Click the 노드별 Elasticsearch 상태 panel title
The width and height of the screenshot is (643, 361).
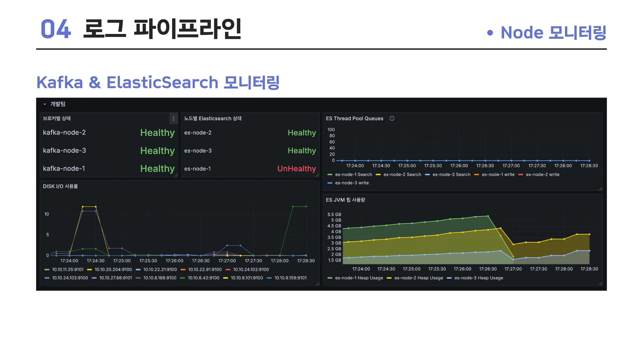[213, 118]
